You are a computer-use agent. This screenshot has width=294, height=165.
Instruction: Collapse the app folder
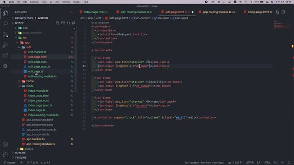[x=27, y=43]
